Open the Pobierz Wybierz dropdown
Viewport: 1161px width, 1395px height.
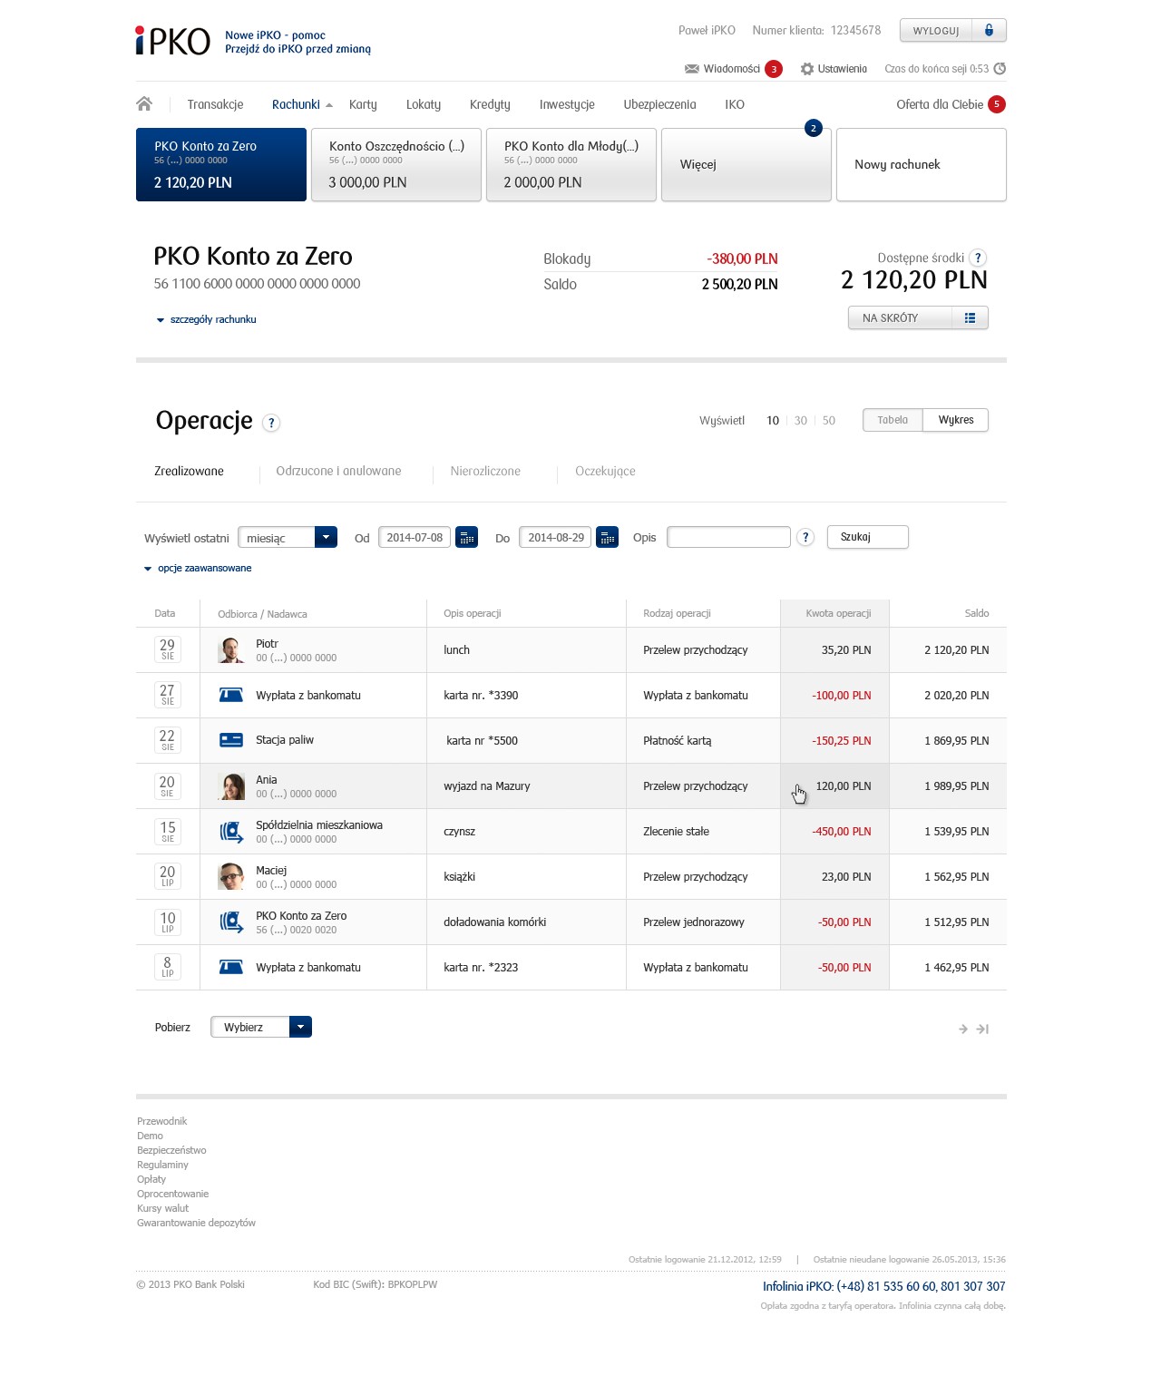(261, 1027)
